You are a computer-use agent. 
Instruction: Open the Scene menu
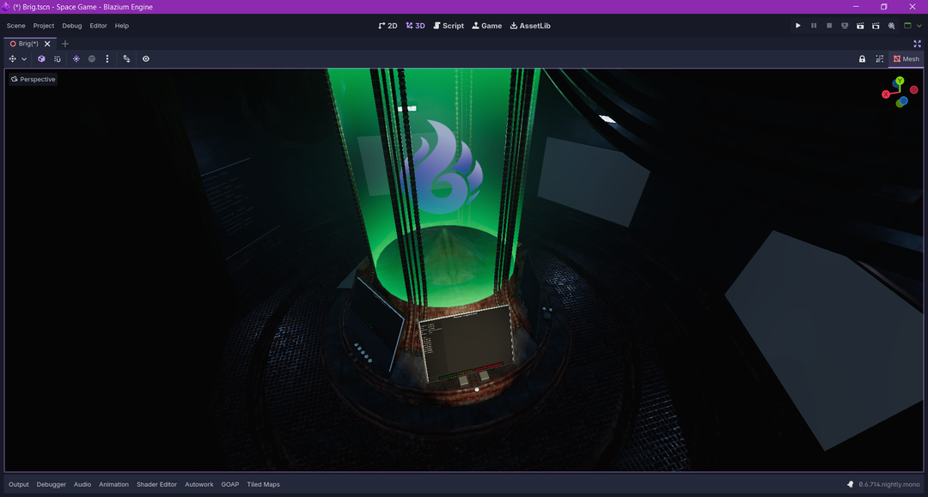[16, 26]
